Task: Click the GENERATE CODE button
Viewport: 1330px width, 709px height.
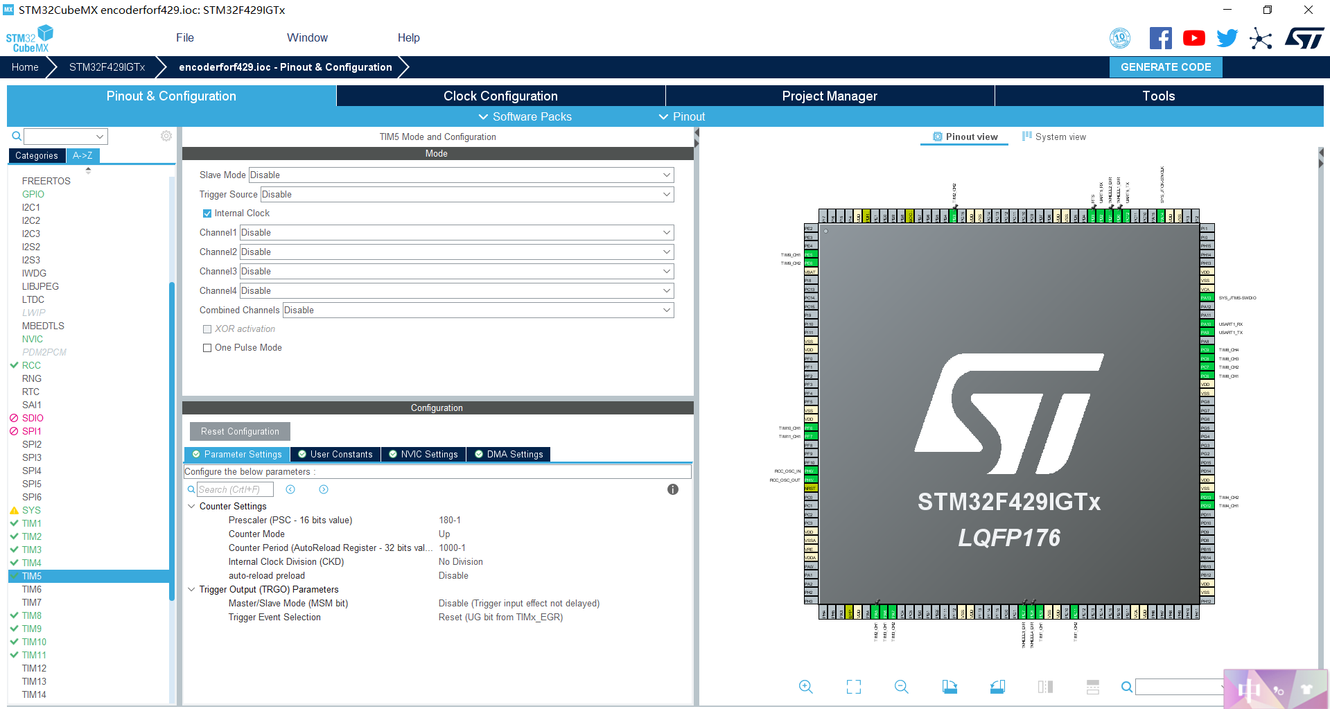Action: tap(1166, 67)
